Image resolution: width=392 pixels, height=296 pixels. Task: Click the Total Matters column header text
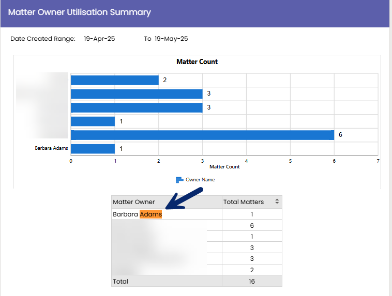point(244,202)
